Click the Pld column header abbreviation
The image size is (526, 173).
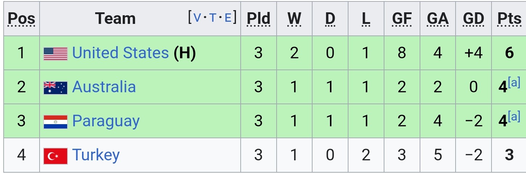pos(258,18)
